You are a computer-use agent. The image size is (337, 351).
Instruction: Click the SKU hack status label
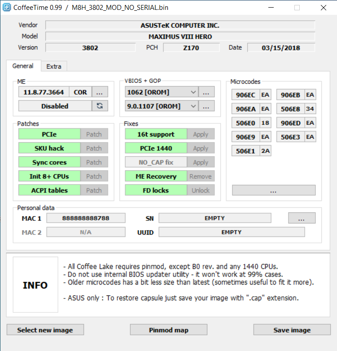pyautogui.click(x=49, y=148)
